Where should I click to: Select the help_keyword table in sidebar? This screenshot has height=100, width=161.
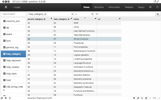click(13, 60)
